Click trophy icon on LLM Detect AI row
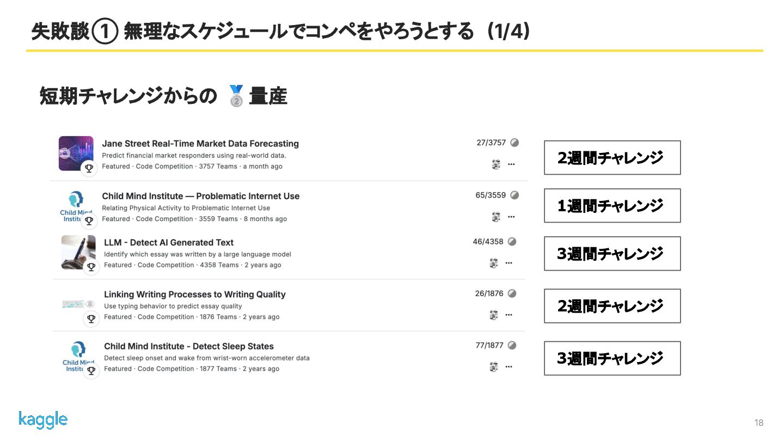Screen dimensions: 784x441 tap(91, 267)
